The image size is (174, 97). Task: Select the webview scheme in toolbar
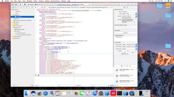[x=31, y=4]
